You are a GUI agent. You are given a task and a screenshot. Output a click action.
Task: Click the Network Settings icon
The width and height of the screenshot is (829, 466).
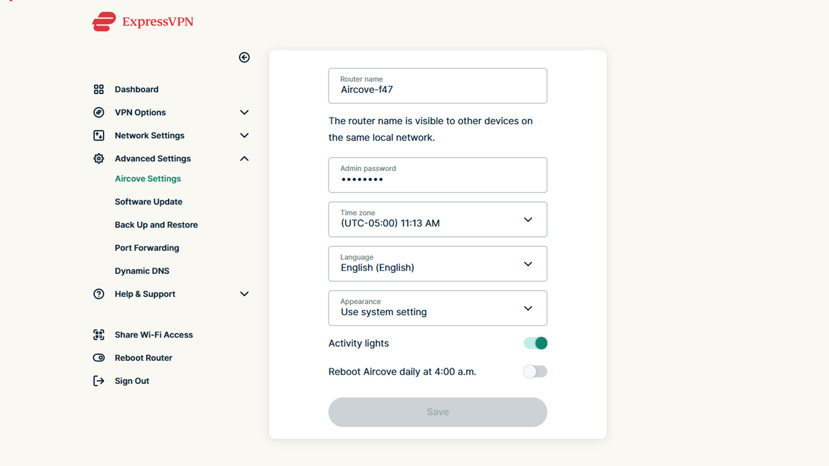[x=99, y=135]
